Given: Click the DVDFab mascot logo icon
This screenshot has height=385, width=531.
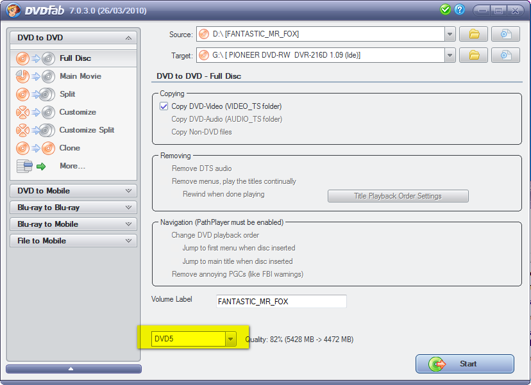Looking at the screenshot, I should (x=13, y=10).
